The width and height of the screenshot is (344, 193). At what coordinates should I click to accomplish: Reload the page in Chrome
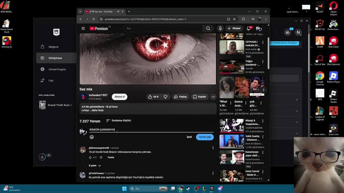tap(94, 19)
